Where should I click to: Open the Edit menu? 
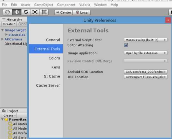[x=14, y=5]
